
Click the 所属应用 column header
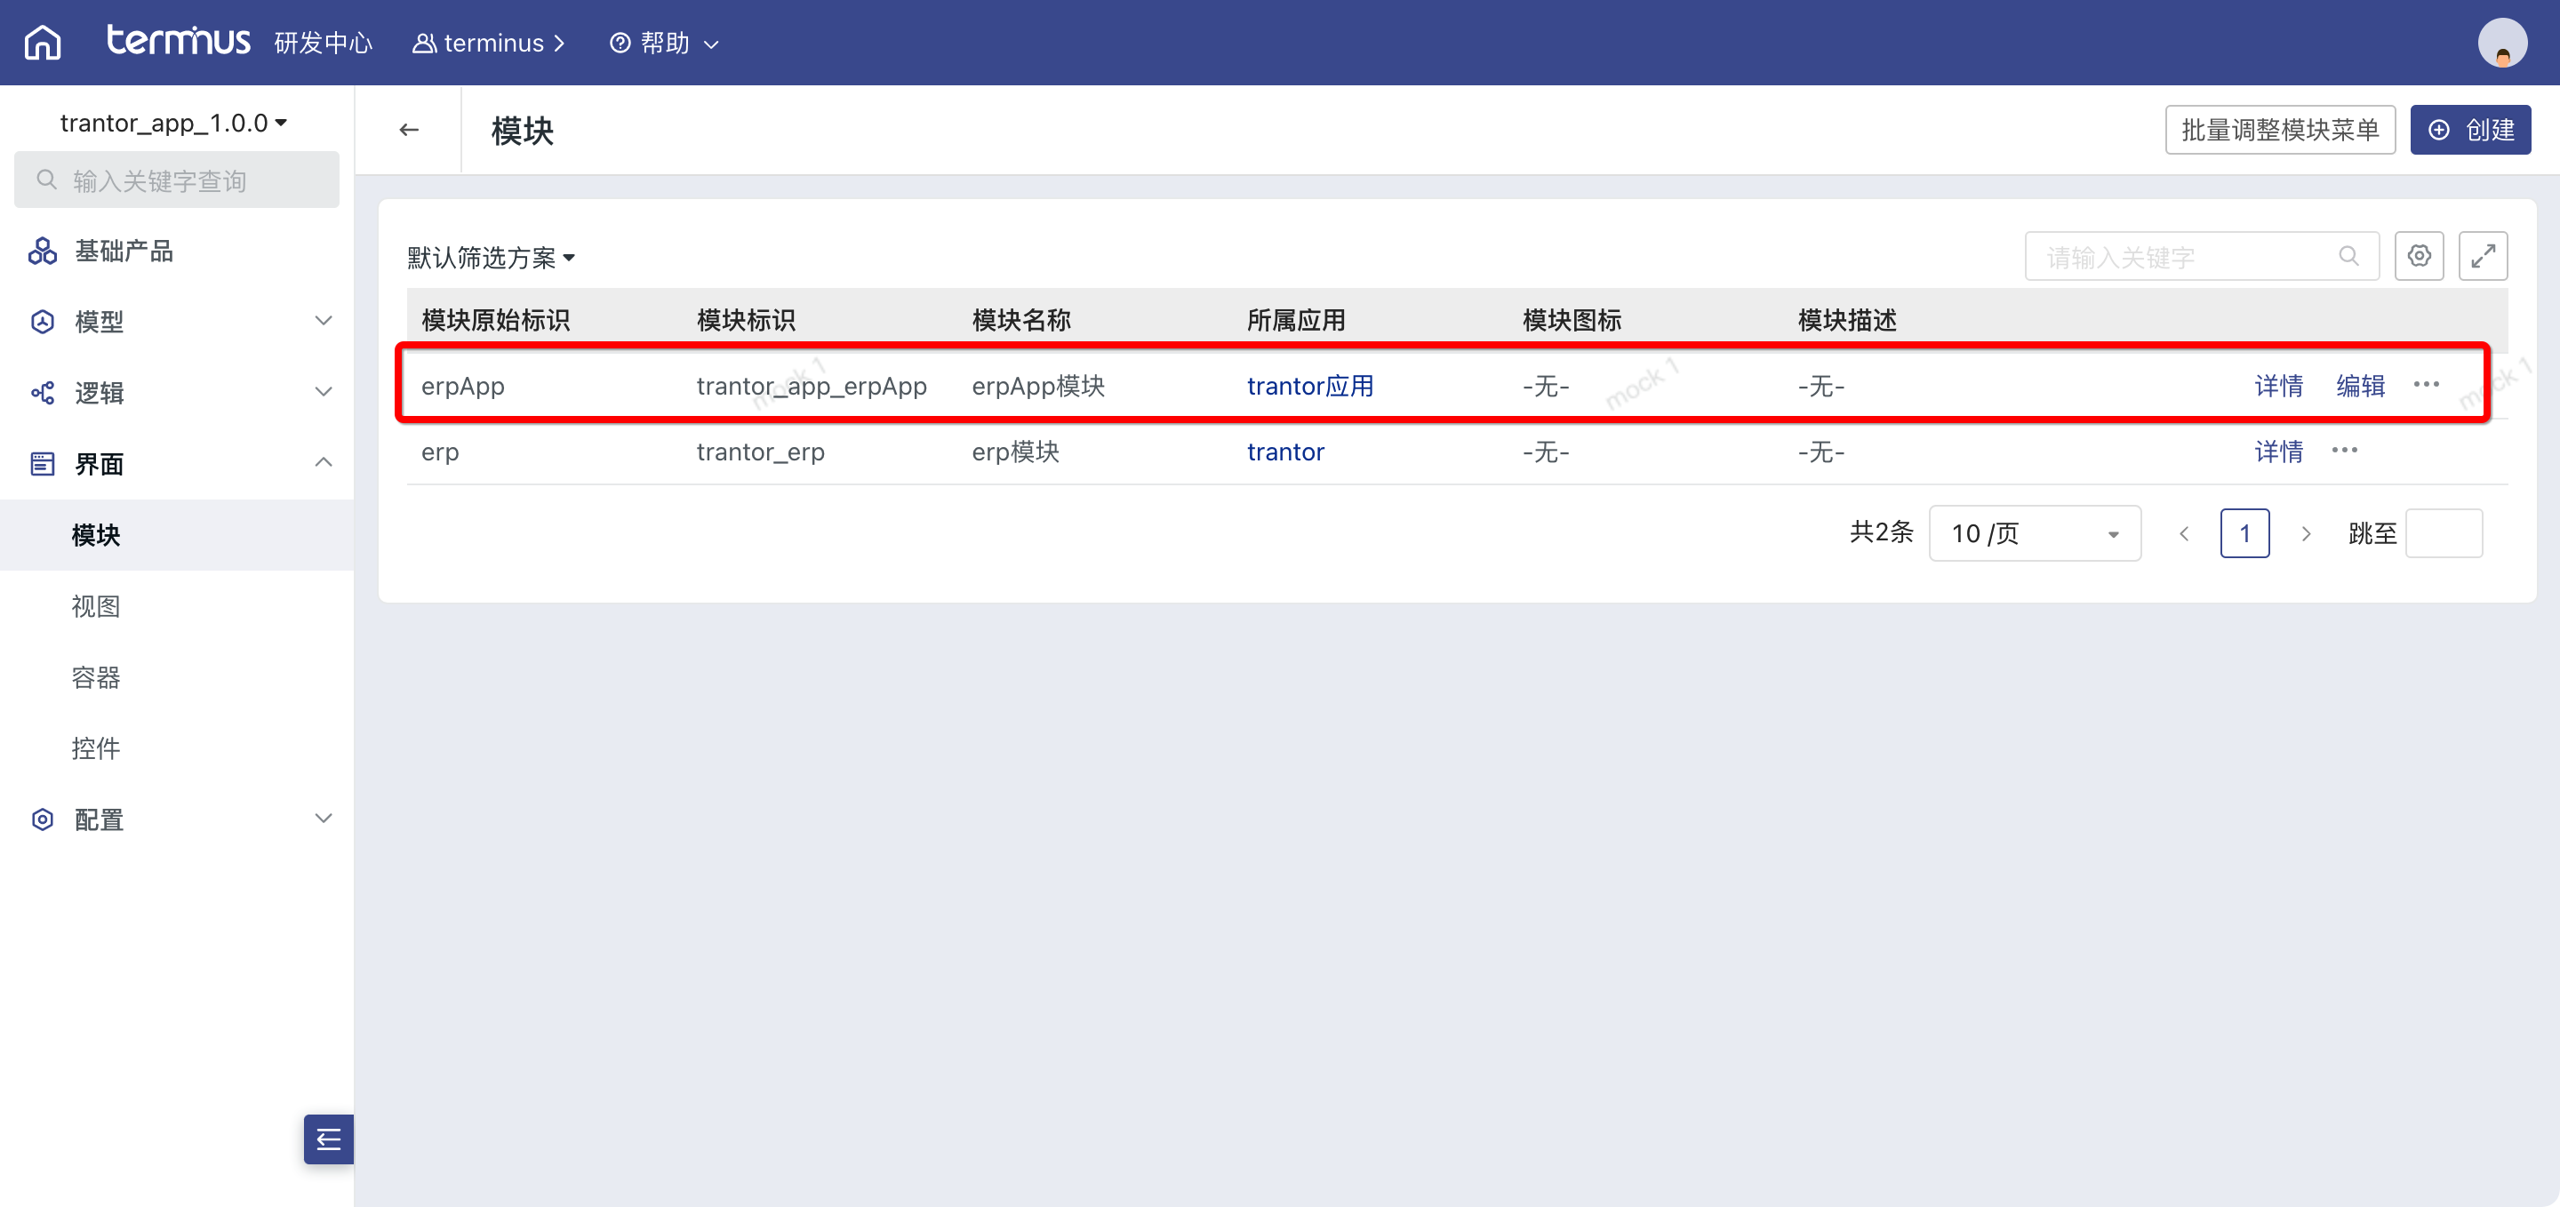click(x=1296, y=321)
